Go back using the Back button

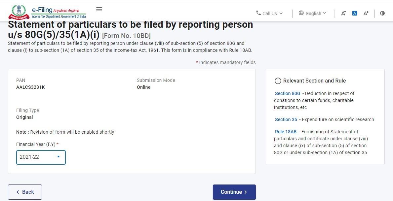click(x=25, y=192)
